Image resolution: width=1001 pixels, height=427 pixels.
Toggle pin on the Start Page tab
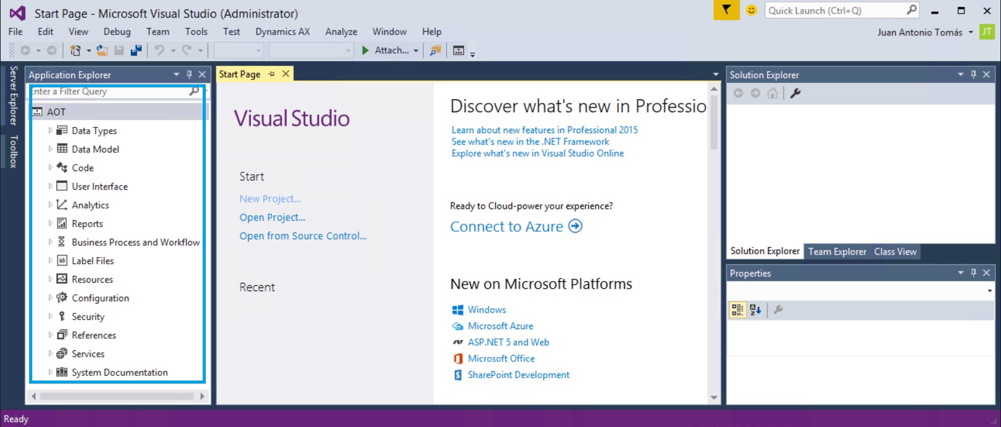(x=271, y=74)
